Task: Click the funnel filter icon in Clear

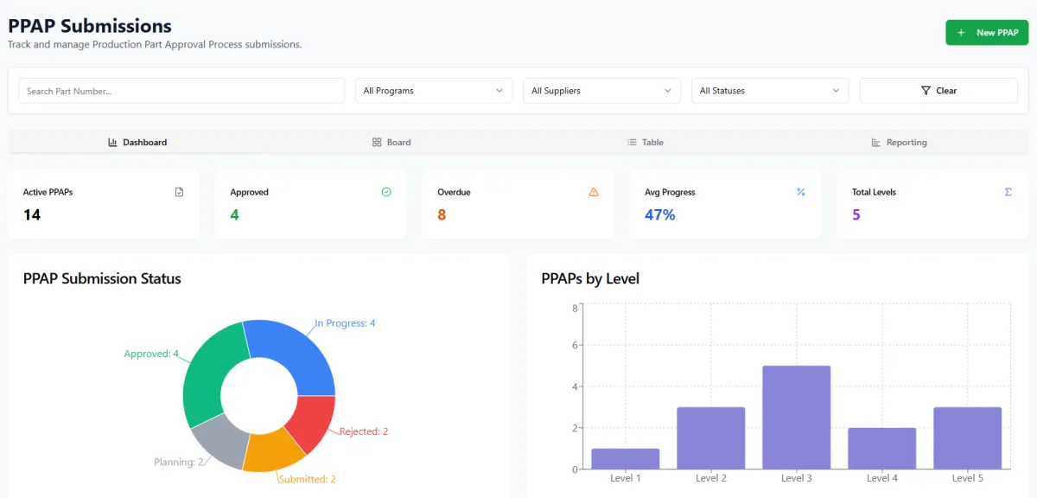Action: pyautogui.click(x=926, y=91)
